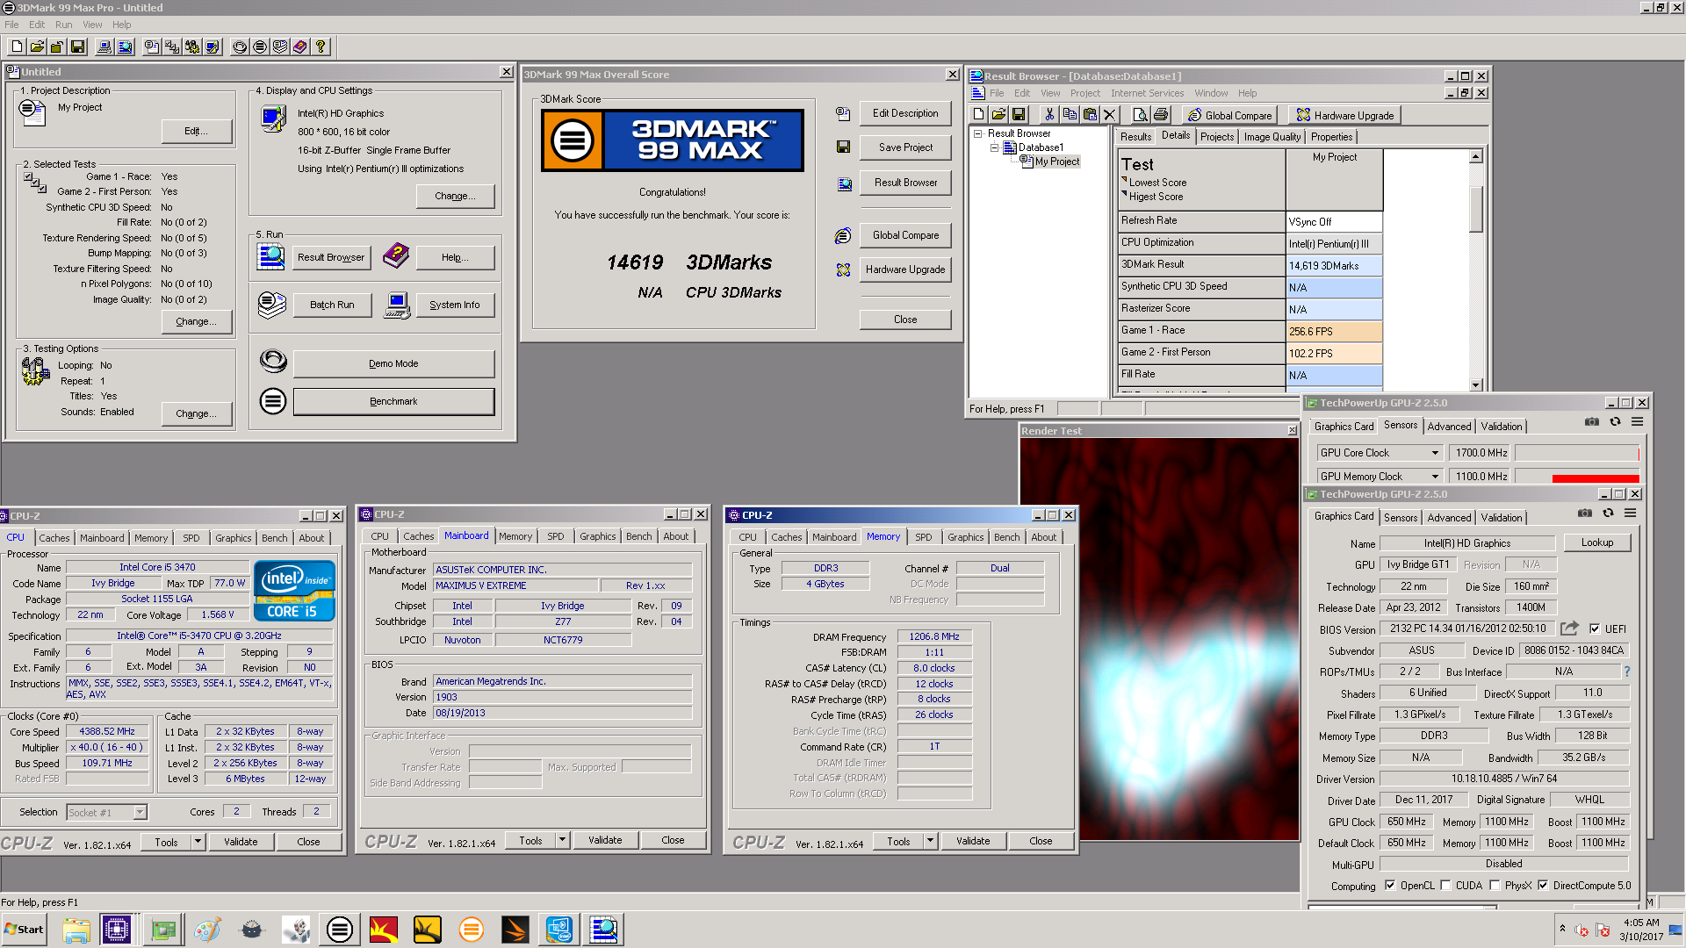Click the Print Preview icon in Result Browser toolbar

point(1140,115)
